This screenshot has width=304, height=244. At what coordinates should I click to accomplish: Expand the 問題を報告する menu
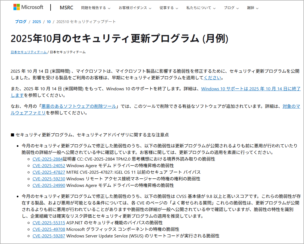coord(96,8)
